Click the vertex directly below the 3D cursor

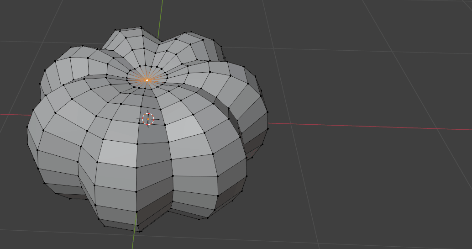click(137, 144)
